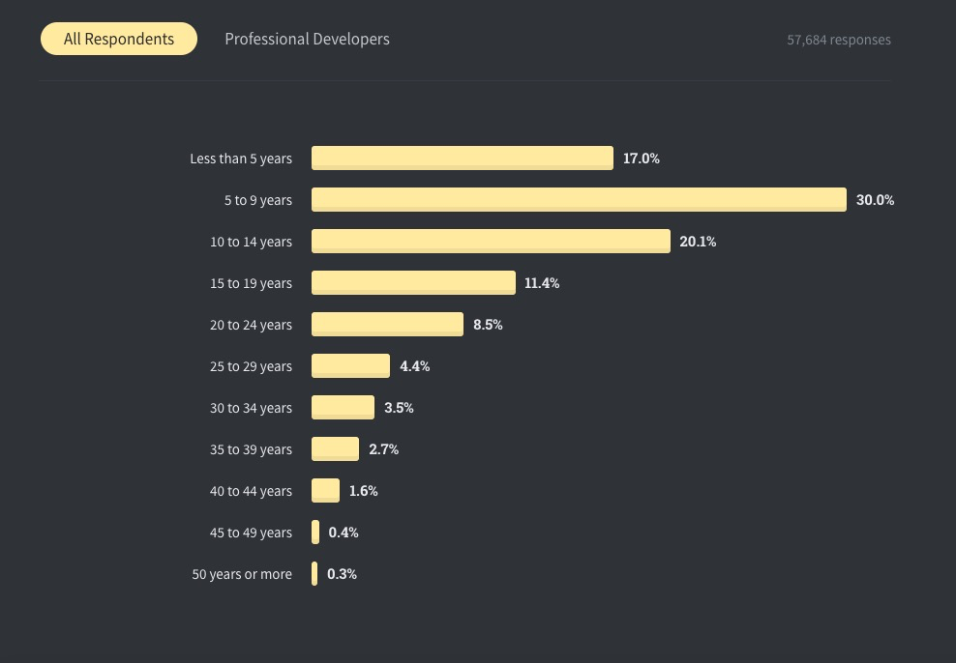The width and height of the screenshot is (956, 663).
Task: Click the '25 to 29 years' bar
Action: coord(350,365)
